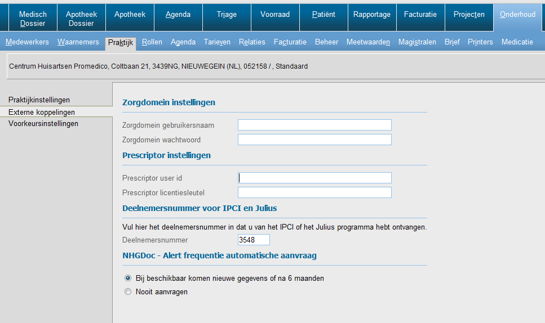
Task: Select the Praktijk subtab
Action: (121, 43)
